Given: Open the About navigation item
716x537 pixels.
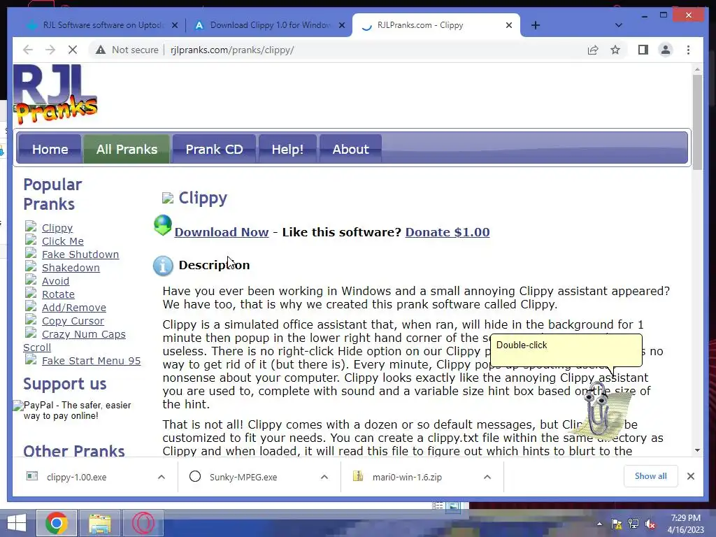Looking at the screenshot, I should click(x=351, y=149).
